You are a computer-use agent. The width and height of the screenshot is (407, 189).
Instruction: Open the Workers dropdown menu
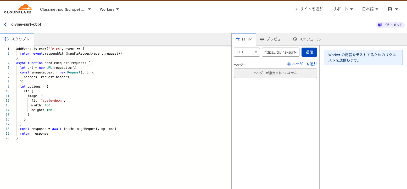pyautogui.click(x=109, y=9)
